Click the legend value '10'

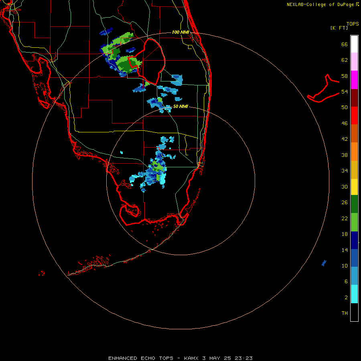(x=345, y=266)
